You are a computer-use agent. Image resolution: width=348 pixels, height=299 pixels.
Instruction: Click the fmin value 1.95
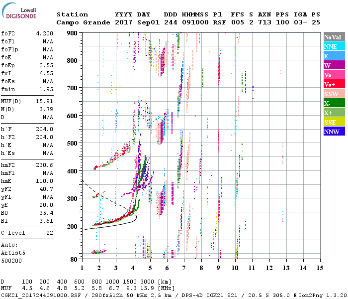point(46,89)
